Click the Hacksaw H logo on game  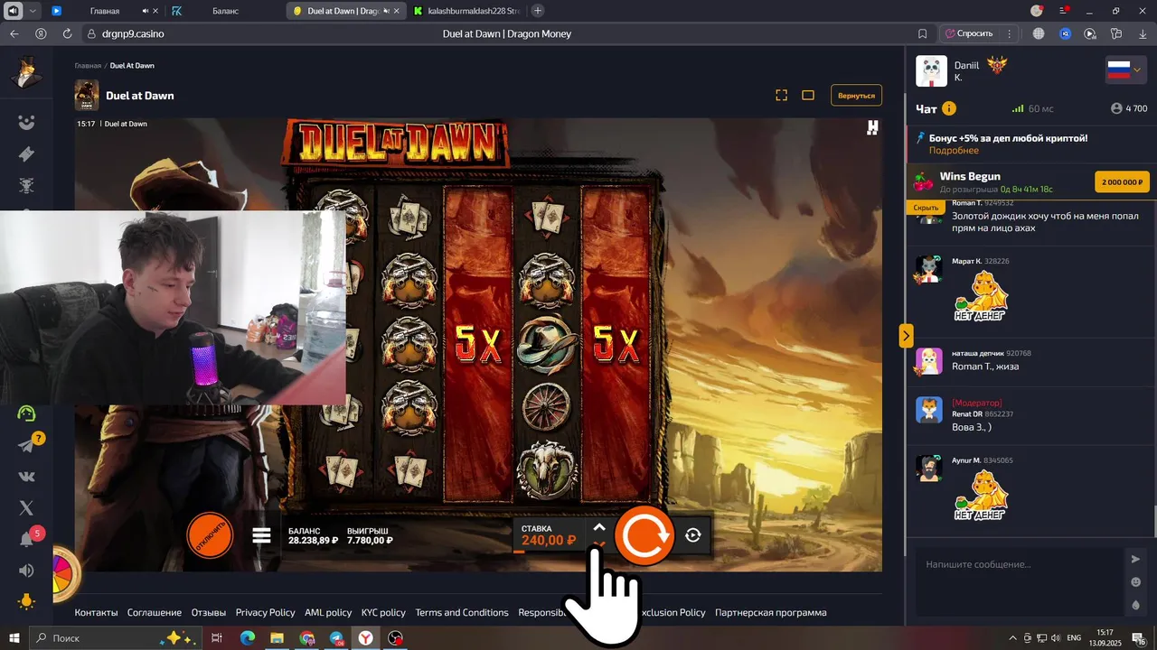pyautogui.click(x=872, y=128)
